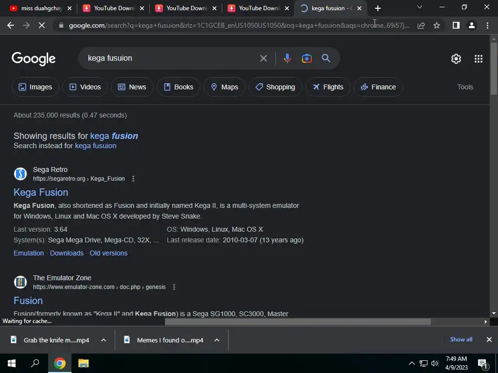The height and width of the screenshot is (373, 498).
Task: Click the address bar URL
Action: [x=239, y=25]
